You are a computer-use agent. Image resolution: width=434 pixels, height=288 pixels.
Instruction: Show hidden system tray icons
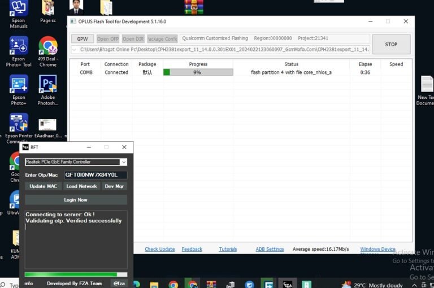coord(414,285)
